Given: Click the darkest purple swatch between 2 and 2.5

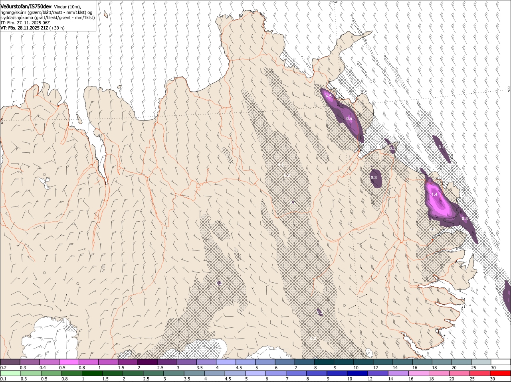Looking at the screenshot, I should click(x=147, y=362).
